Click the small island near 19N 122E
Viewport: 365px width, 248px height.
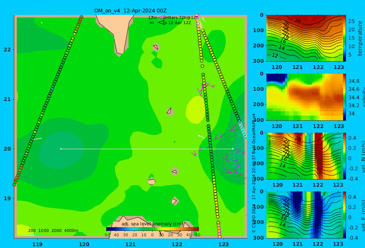(174, 201)
